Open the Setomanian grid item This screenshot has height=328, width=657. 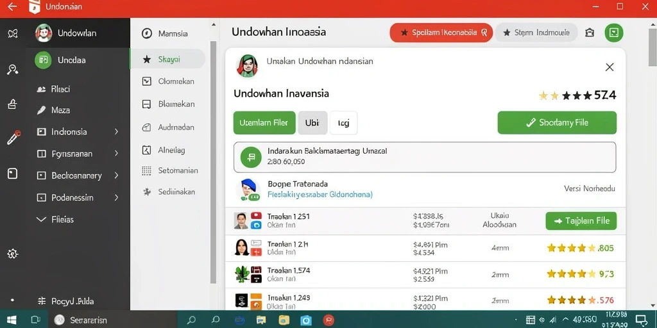coord(170,170)
